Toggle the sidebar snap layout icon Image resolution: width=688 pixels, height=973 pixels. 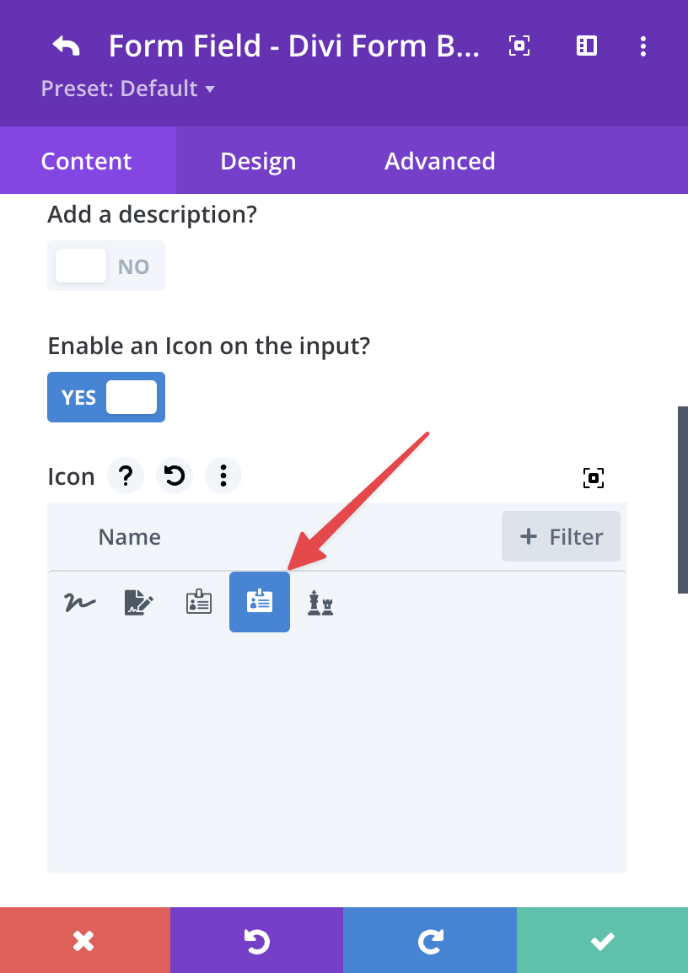586,46
